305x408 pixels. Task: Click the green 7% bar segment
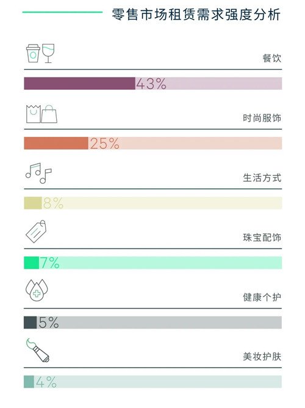(x=32, y=263)
